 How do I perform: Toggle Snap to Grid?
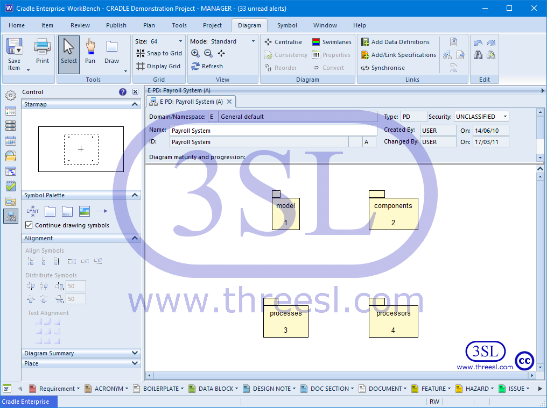(x=159, y=53)
